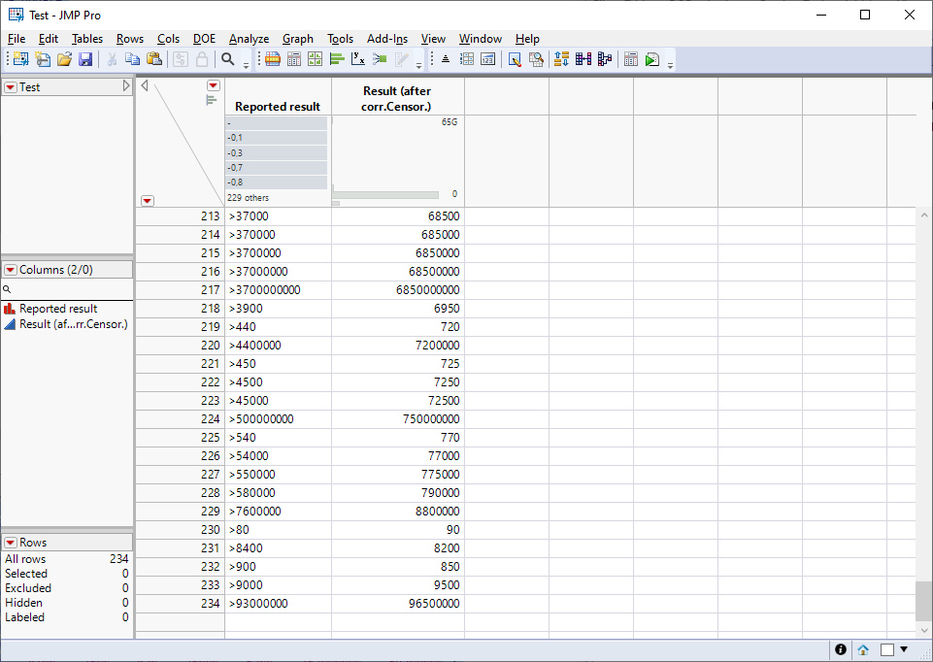The height and width of the screenshot is (662, 933).
Task: Click the green Run Script icon in toolbar
Action: pos(652,59)
